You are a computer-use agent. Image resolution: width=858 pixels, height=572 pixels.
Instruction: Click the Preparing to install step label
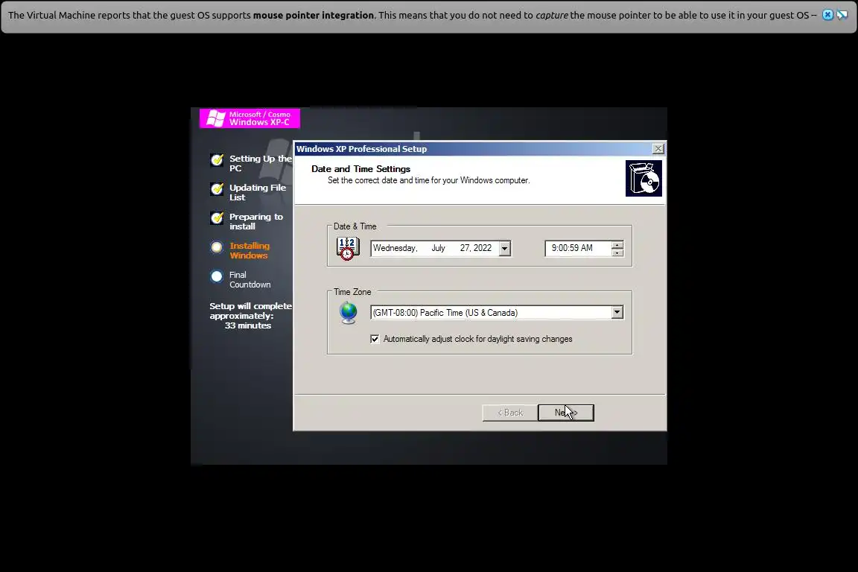click(256, 222)
